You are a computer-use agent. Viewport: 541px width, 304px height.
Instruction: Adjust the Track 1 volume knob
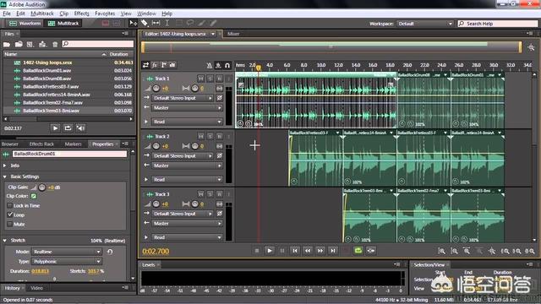pyautogui.click(x=156, y=89)
